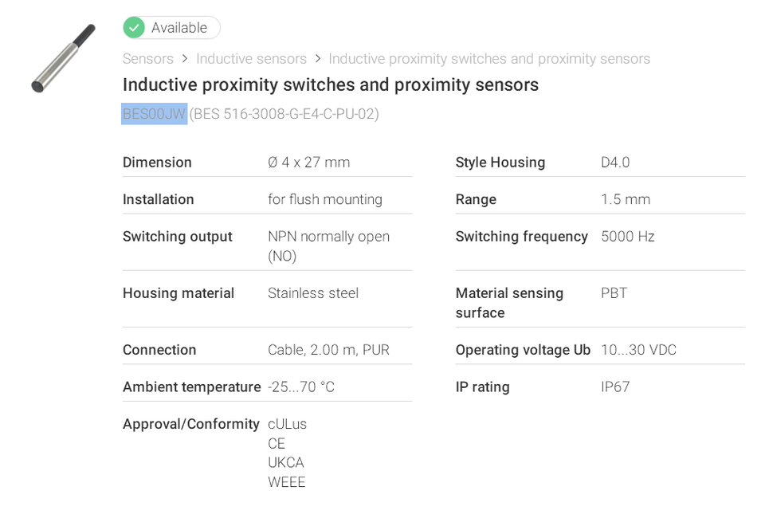Viewport: 765px width, 518px height.
Task: Click the Connection value Cable, 2.00 m, PUR
Action: click(328, 350)
